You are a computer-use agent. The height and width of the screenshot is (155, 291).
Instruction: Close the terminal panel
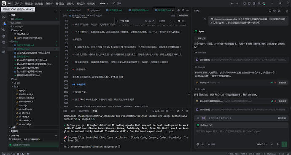click(187, 111)
